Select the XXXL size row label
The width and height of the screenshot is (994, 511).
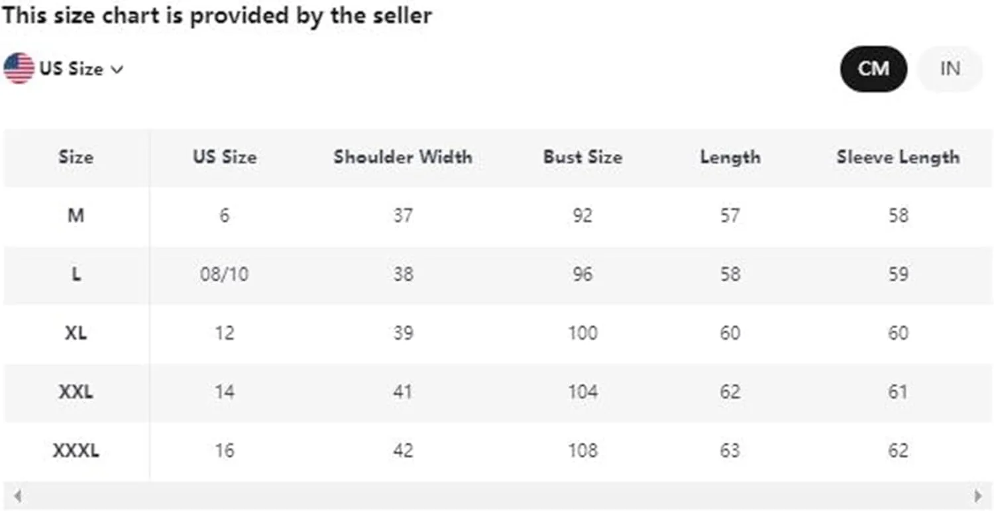[76, 451]
